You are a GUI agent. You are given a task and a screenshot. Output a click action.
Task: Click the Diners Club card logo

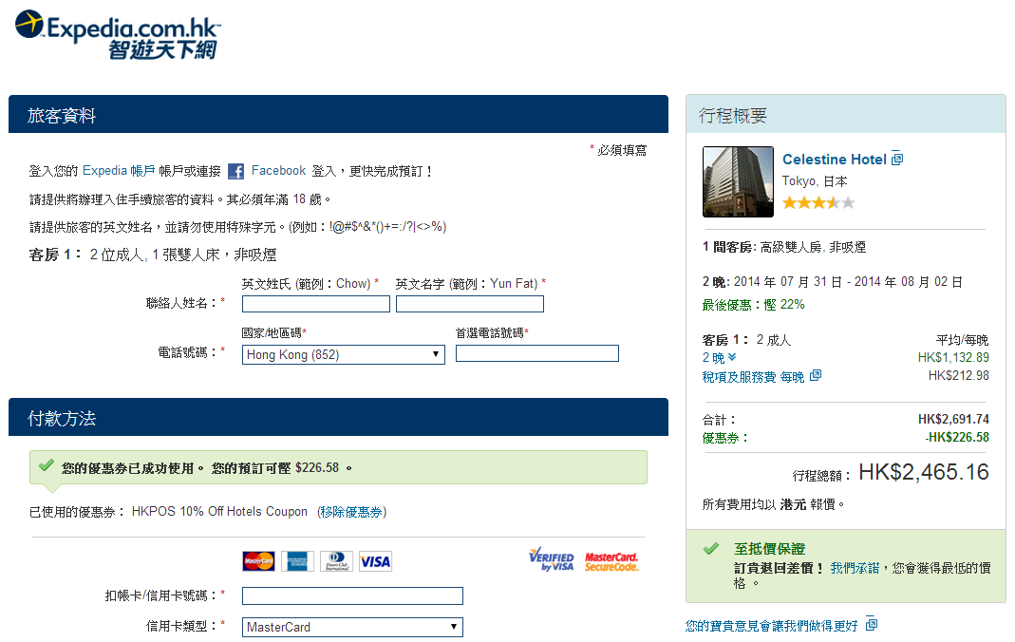[336, 561]
